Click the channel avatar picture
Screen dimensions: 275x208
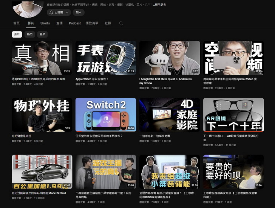pyautogui.click(x=28, y=8)
